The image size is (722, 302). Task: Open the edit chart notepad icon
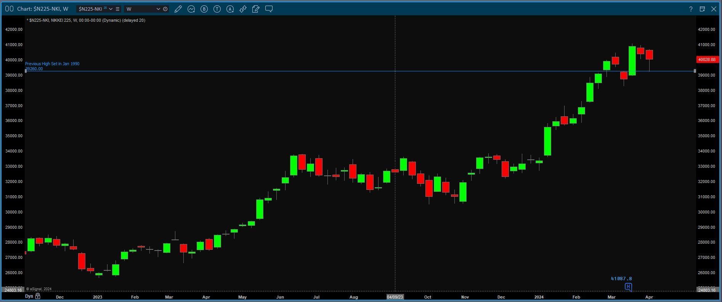click(256, 9)
